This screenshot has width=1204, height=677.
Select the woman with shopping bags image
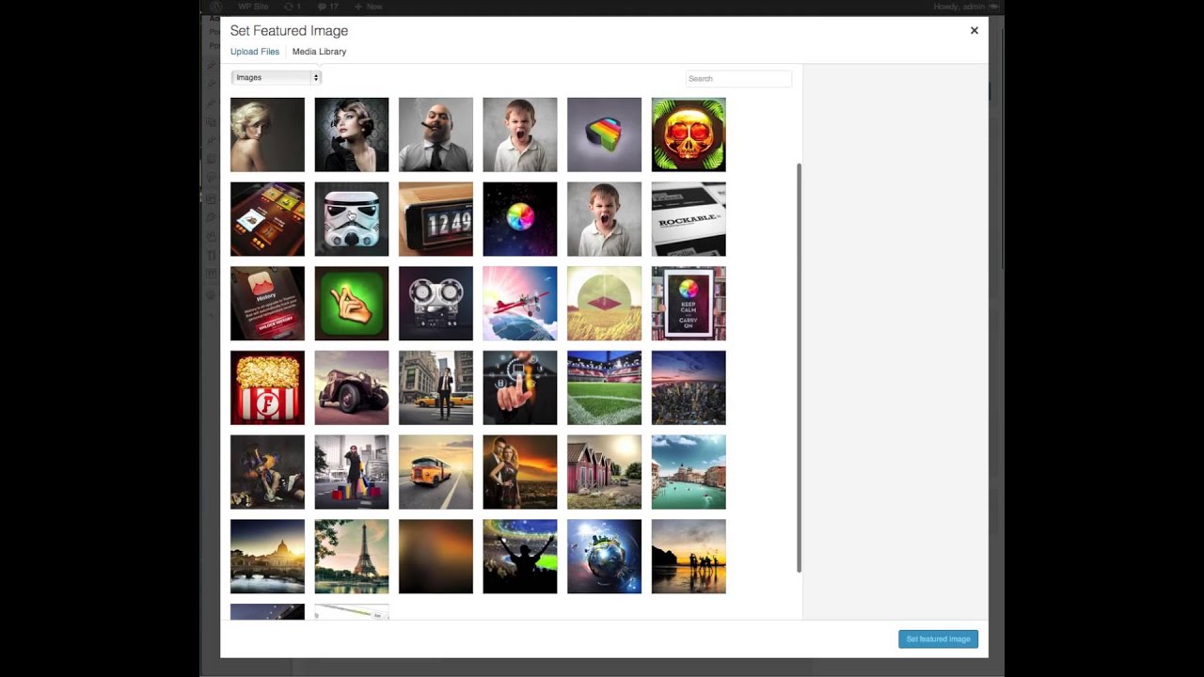[x=352, y=472]
